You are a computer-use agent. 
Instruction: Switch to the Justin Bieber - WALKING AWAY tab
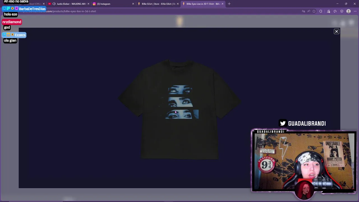tap(68, 4)
